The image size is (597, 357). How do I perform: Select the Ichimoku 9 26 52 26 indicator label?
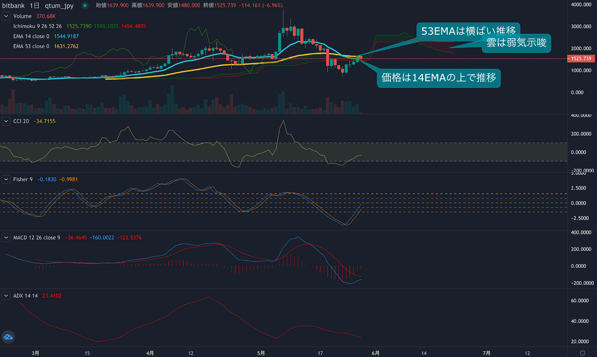coord(37,26)
